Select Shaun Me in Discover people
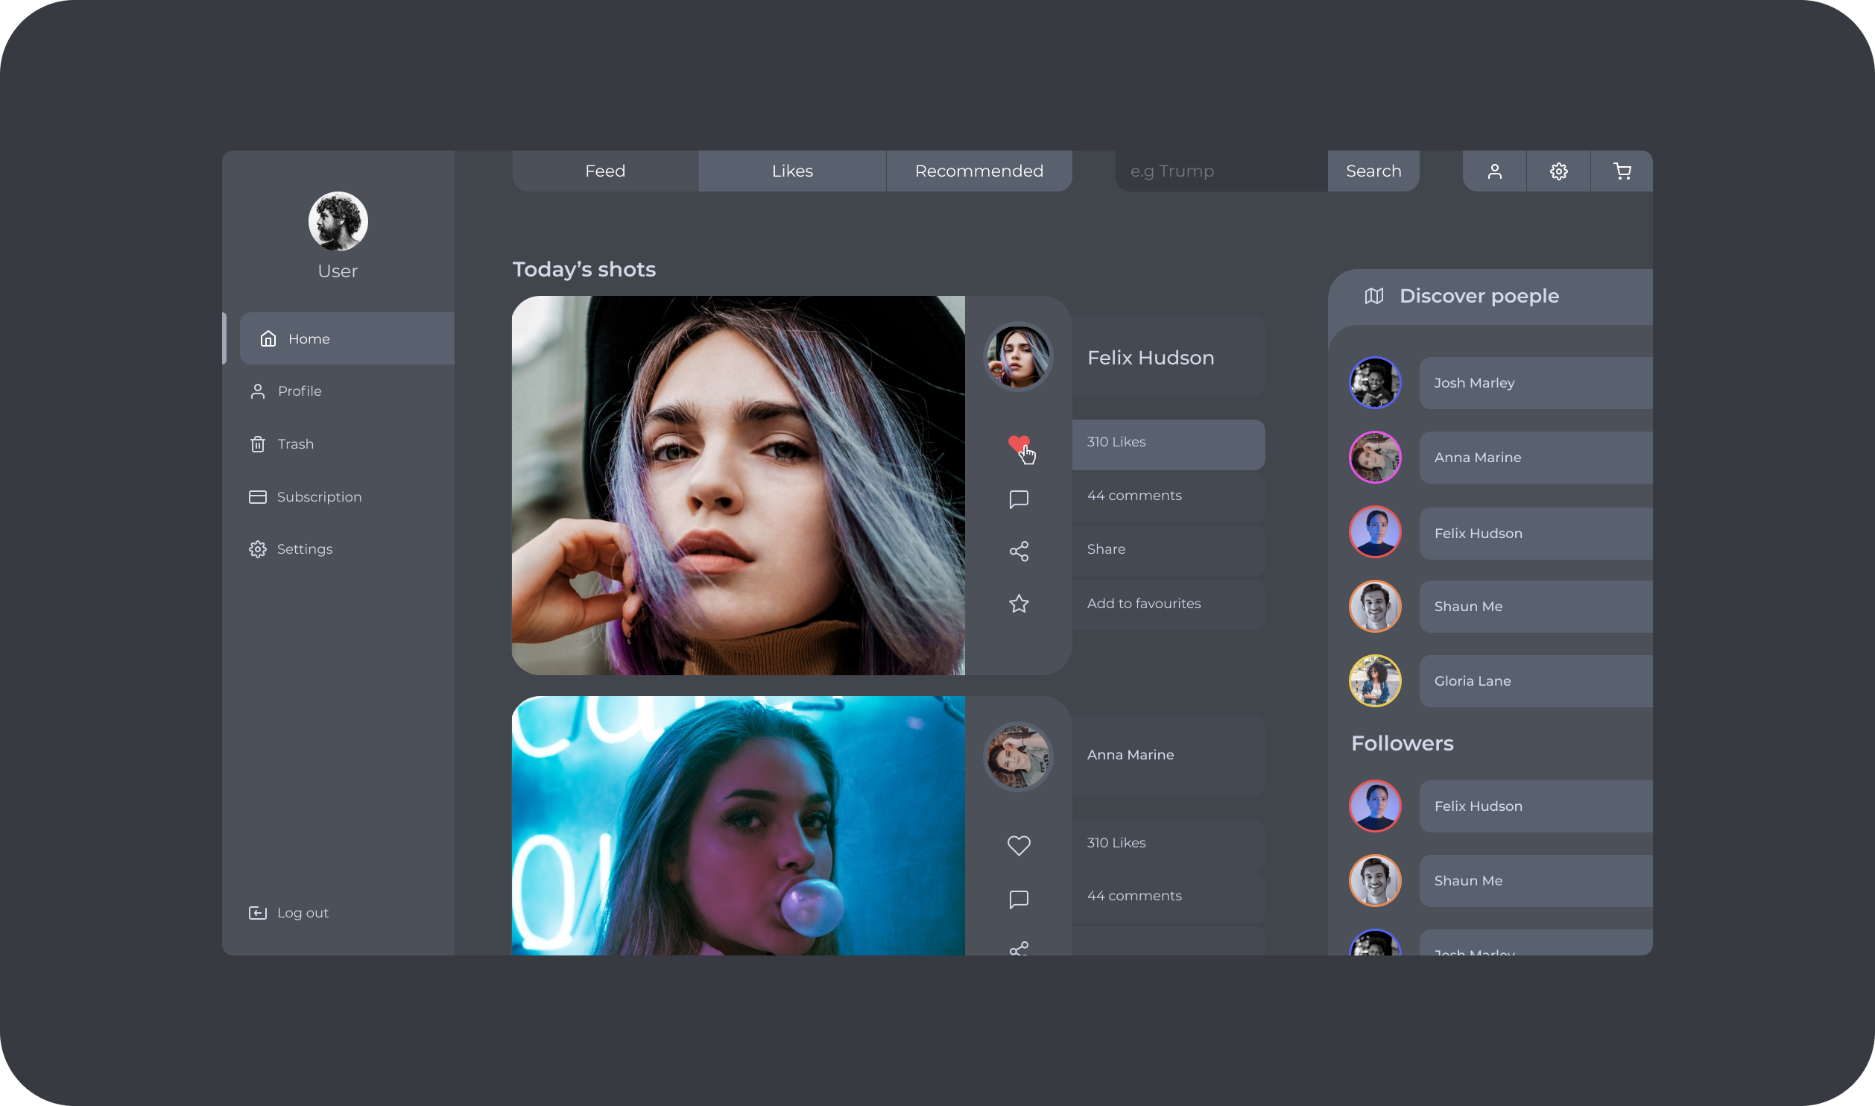 click(x=1536, y=607)
